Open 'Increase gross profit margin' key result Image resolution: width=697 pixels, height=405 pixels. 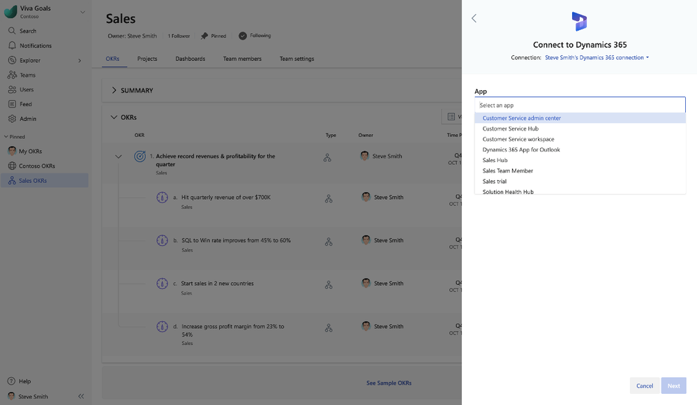[233, 330]
